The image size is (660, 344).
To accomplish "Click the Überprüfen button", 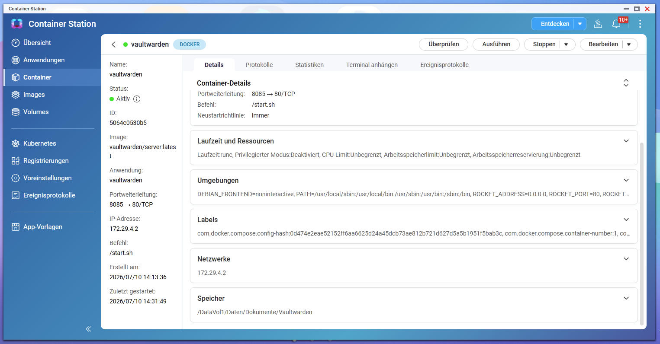I will (444, 44).
